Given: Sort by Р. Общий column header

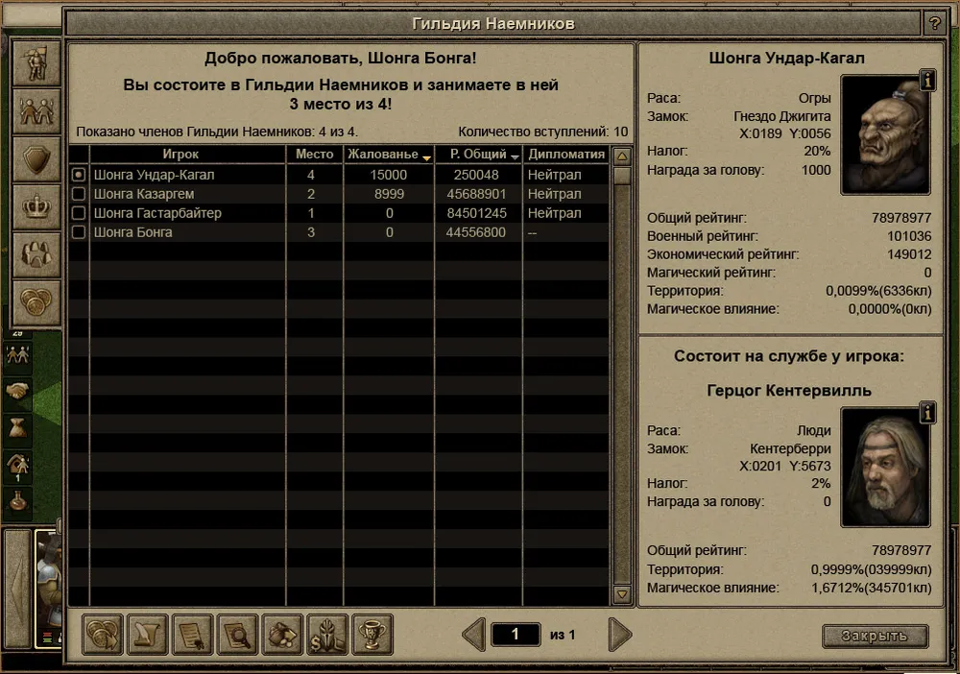Looking at the screenshot, I should tap(478, 155).
